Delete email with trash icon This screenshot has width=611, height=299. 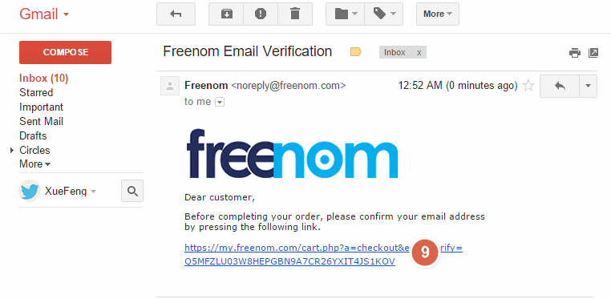pyautogui.click(x=295, y=14)
